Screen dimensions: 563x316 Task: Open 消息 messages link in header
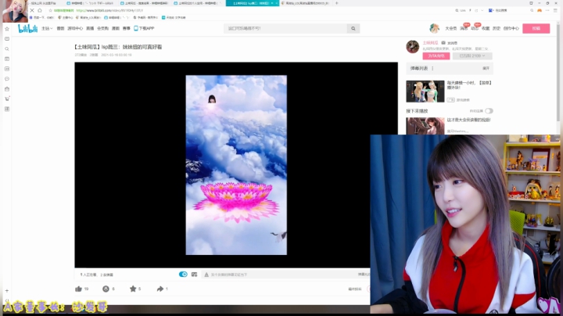[x=464, y=28]
